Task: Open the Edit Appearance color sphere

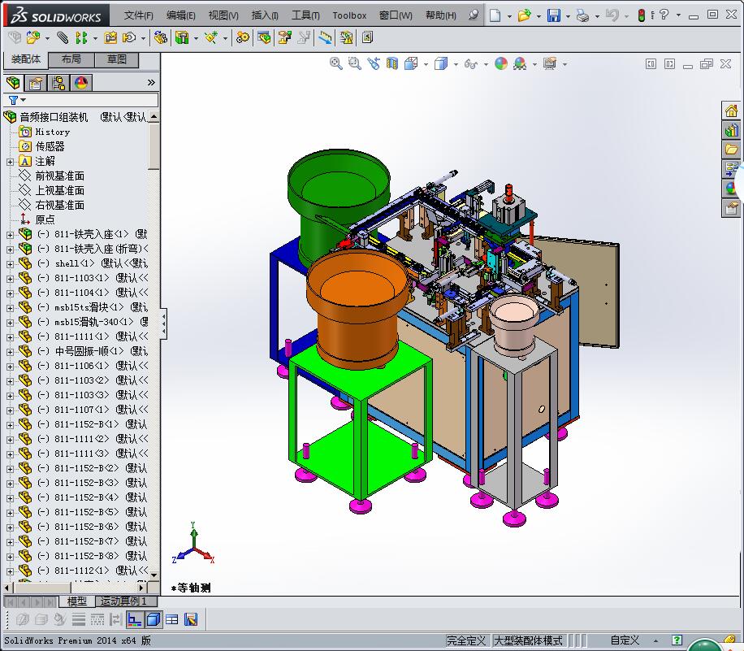Action: (x=501, y=63)
